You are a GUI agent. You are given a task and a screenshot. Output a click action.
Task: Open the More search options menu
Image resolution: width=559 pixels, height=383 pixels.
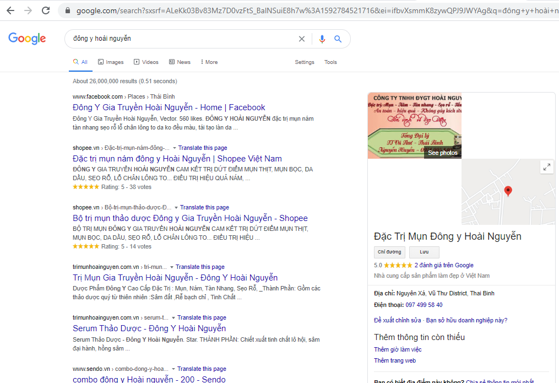coord(209,62)
